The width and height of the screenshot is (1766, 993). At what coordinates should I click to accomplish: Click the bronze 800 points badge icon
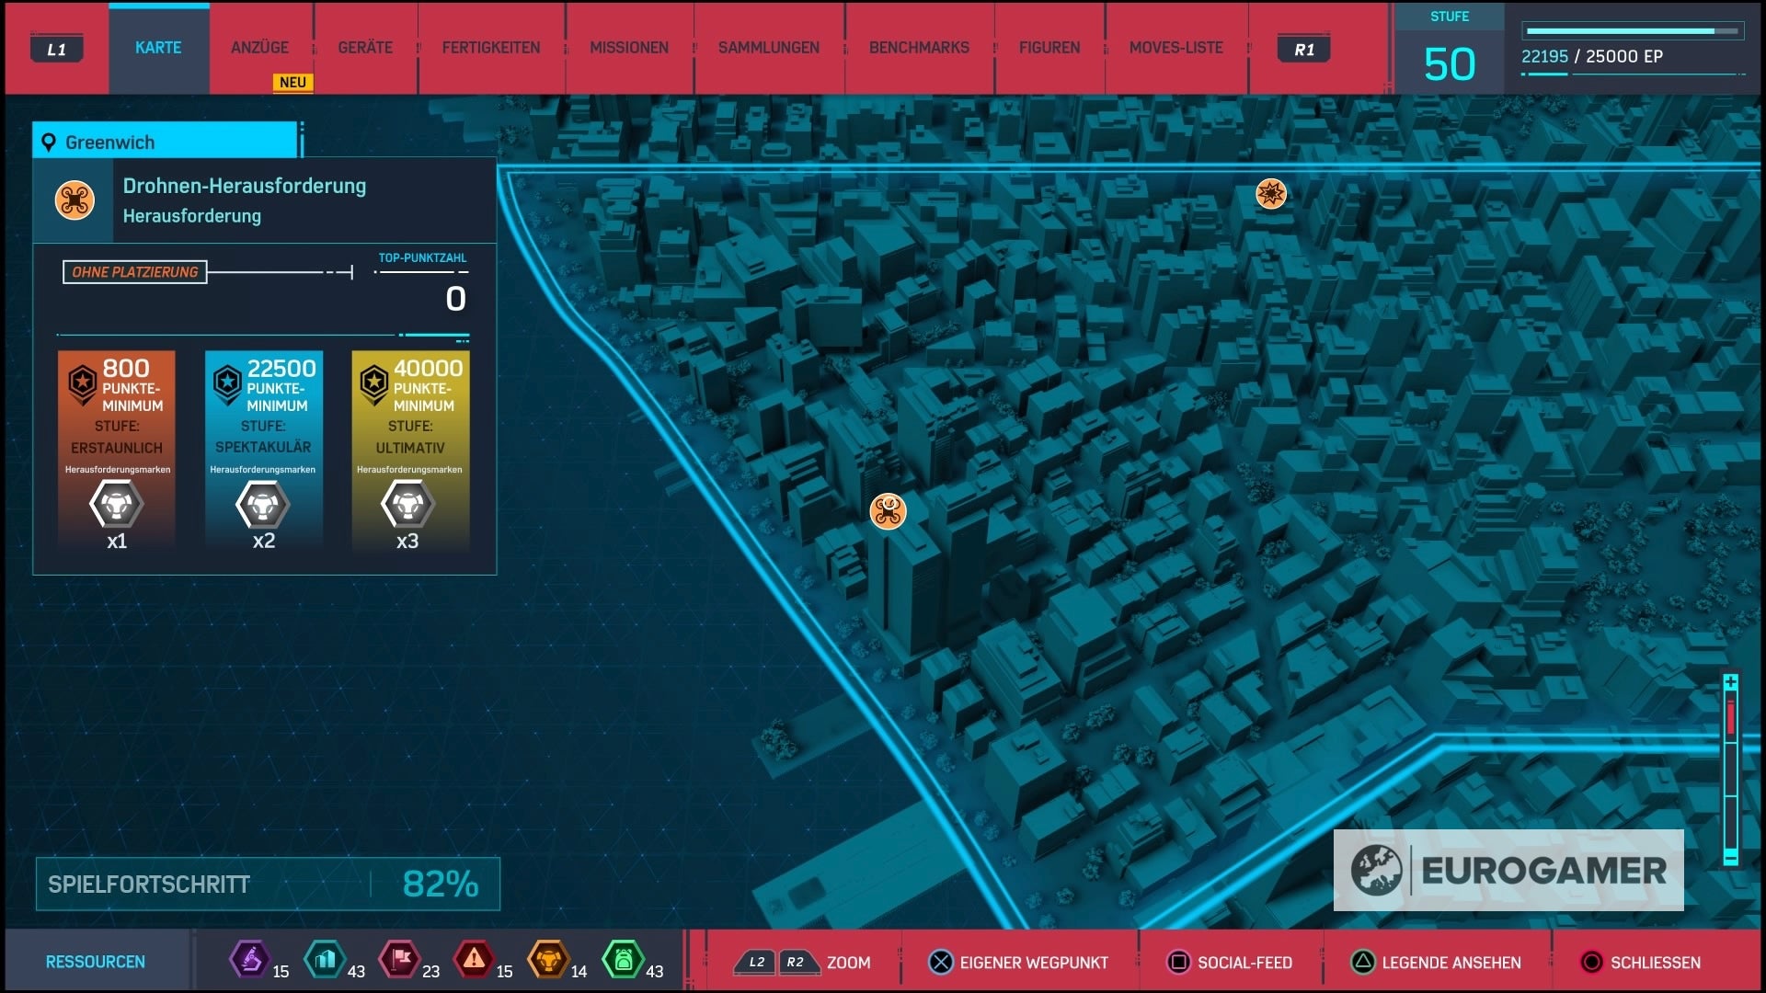(83, 383)
